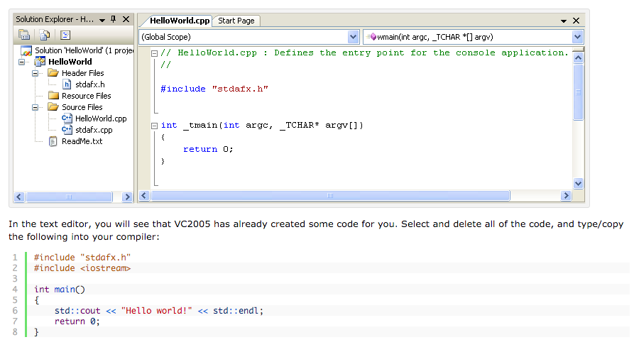The width and height of the screenshot is (634, 347).
Task: Open the wmain members dropdown
Action: [x=577, y=37]
